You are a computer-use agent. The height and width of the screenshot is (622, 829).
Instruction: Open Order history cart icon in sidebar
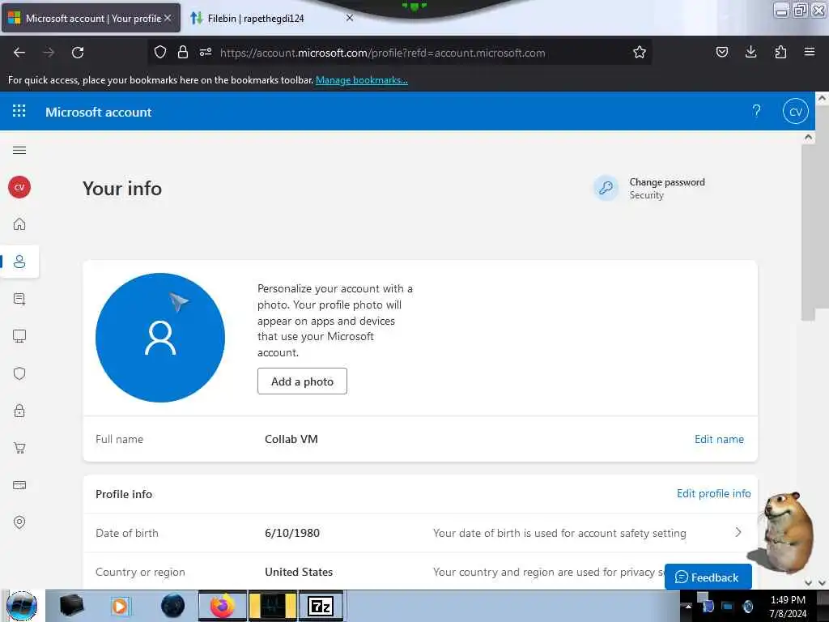(x=19, y=448)
